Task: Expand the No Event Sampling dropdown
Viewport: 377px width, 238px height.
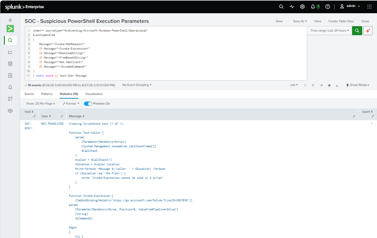Action: click(137, 85)
